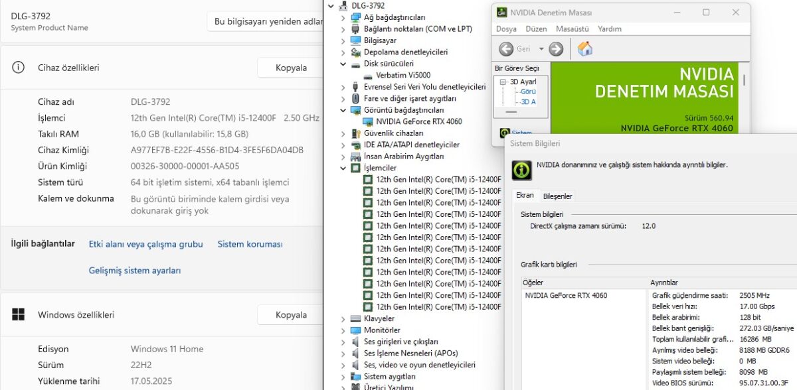Screen dimensions: 797x390
Task: Click the Ayrılmış video belleği value 8188 MB GDDR6
Action: (764, 350)
